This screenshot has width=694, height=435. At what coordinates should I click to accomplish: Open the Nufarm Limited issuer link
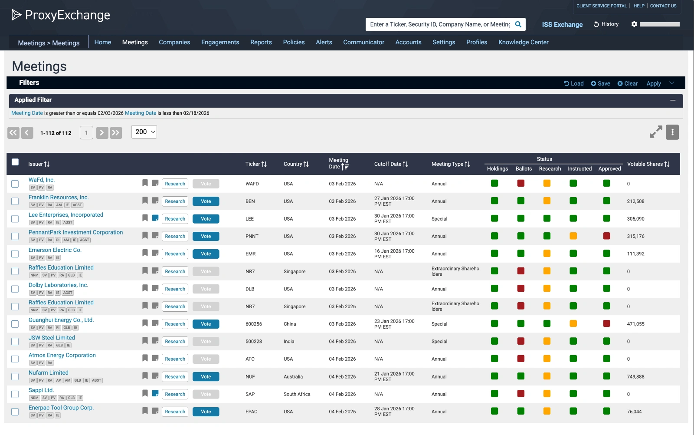(49, 372)
